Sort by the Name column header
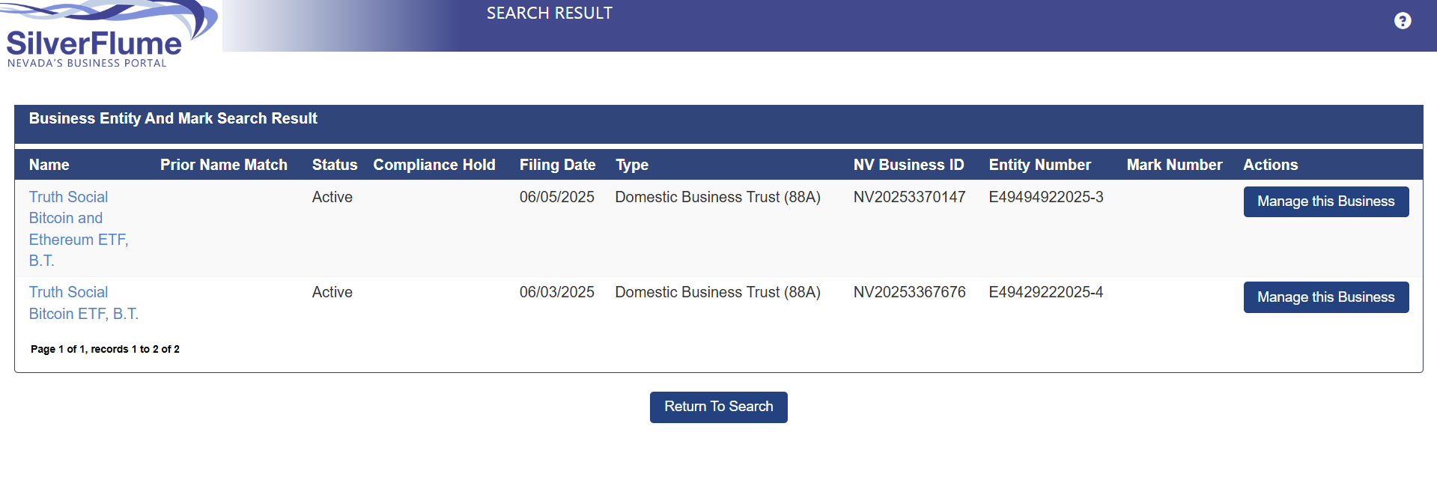 coord(49,165)
